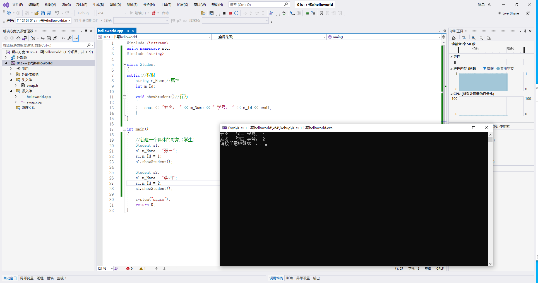Open the Git(G) menu
The width and height of the screenshot is (538, 283).
(x=66, y=4)
